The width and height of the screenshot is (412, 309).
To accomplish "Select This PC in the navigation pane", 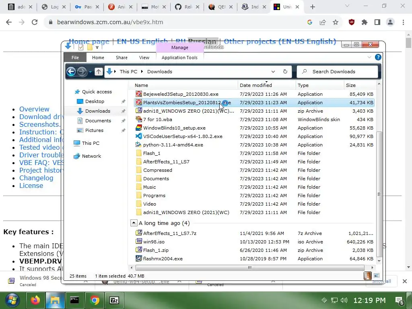I will [x=91, y=143].
